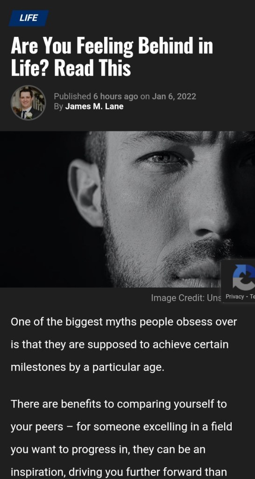Select the paragraph starting 'There are benefits'

[x=122, y=438]
